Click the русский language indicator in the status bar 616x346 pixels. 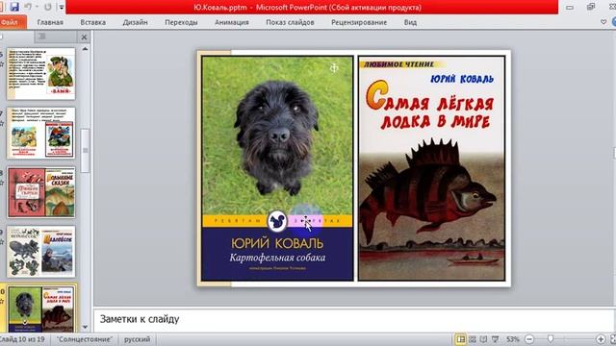(137, 339)
